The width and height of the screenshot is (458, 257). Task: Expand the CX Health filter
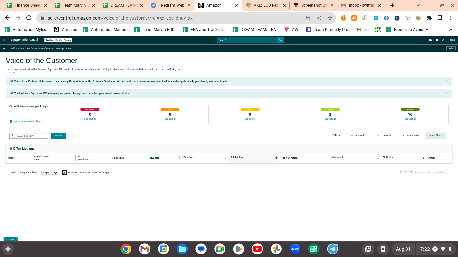[x=384, y=136]
